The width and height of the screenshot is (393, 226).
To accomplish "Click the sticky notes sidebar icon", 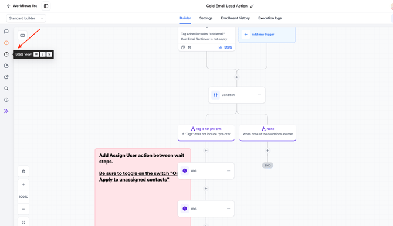I will point(6,66).
